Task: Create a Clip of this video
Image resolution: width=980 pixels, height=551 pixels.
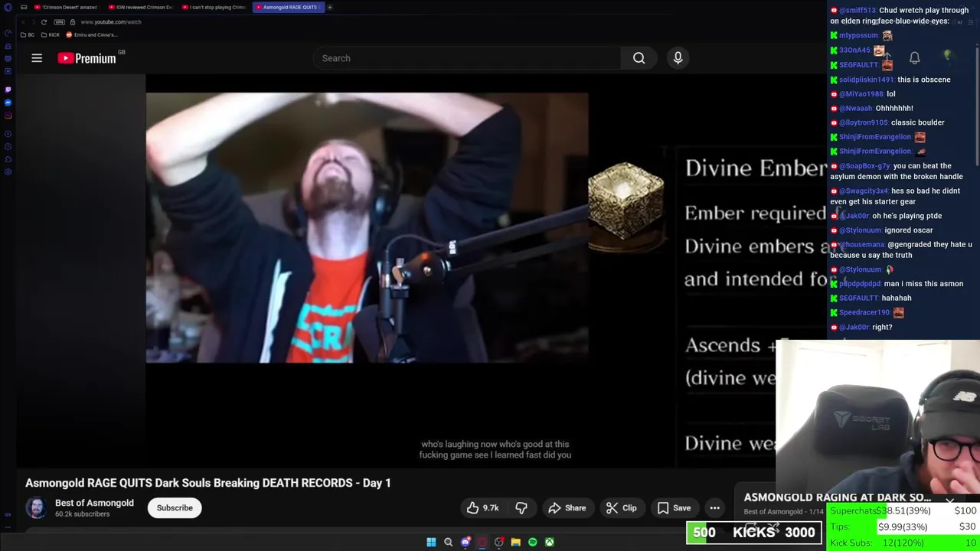Action: 621,508
